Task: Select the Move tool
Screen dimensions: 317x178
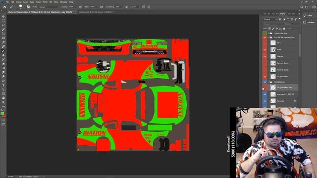Action: (x=3, y=16)
